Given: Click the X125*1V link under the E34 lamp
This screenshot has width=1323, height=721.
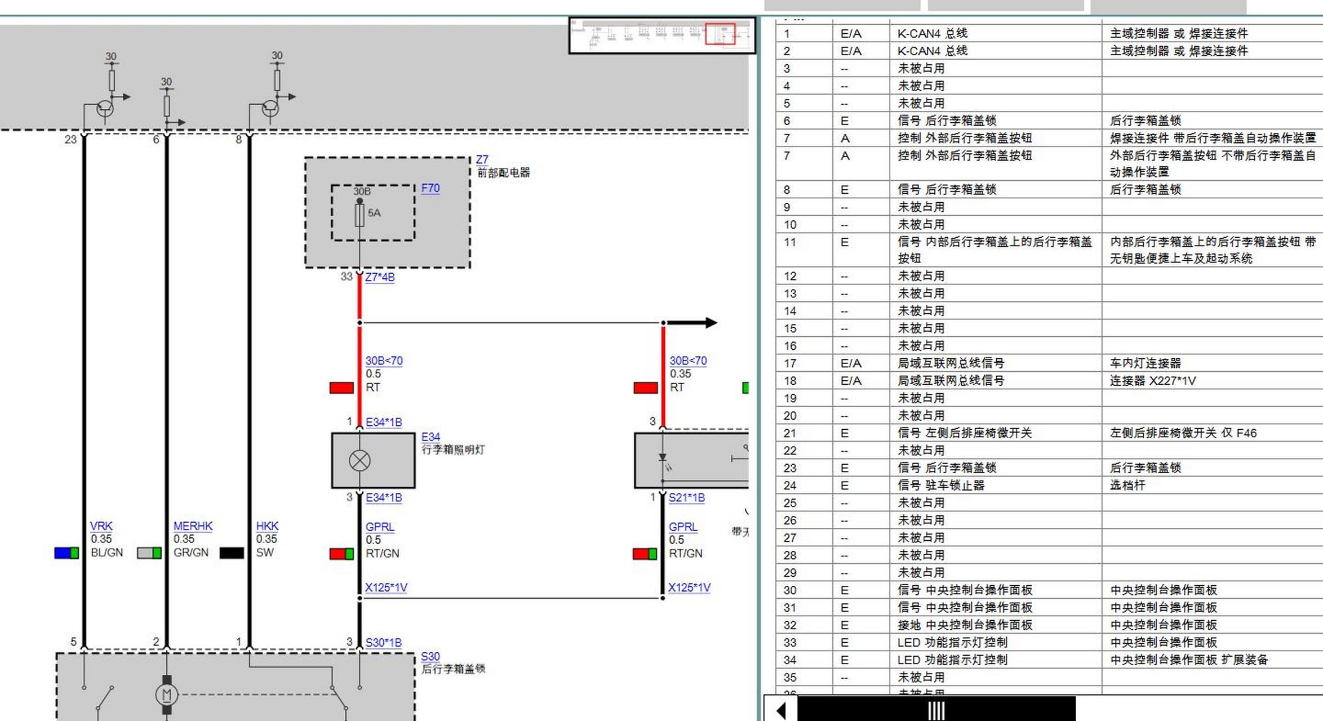Looking at the screenshot, I should (386, 588).
